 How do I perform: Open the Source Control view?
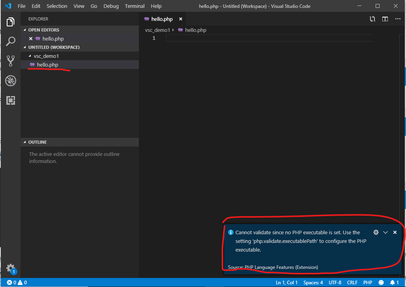point(10,61)
